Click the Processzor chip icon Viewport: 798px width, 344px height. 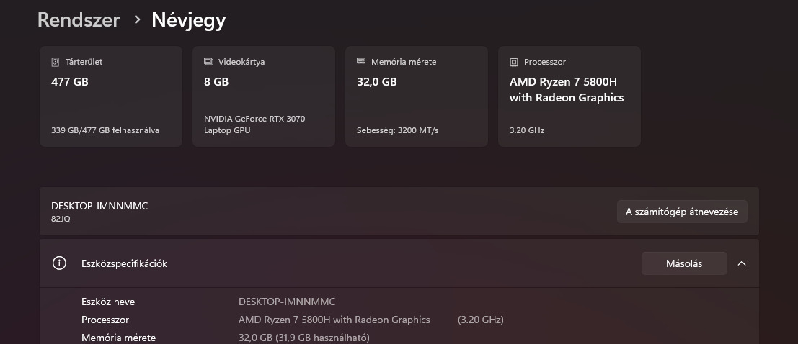(x=514, y=63)
